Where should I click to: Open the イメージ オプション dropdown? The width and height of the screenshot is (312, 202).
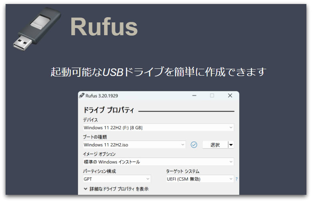[x=158, y=162]
